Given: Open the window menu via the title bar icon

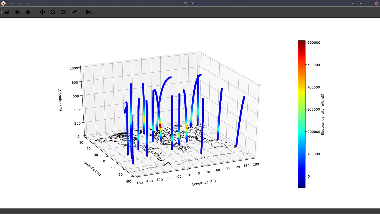Looking at the screenshot, I should tap(4, 3).
